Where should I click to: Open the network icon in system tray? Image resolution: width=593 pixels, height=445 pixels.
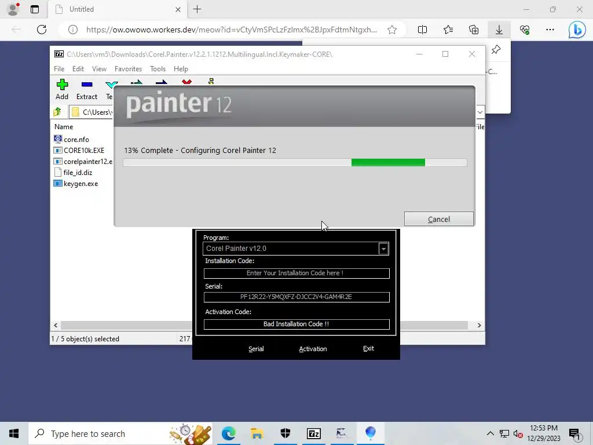504,433
